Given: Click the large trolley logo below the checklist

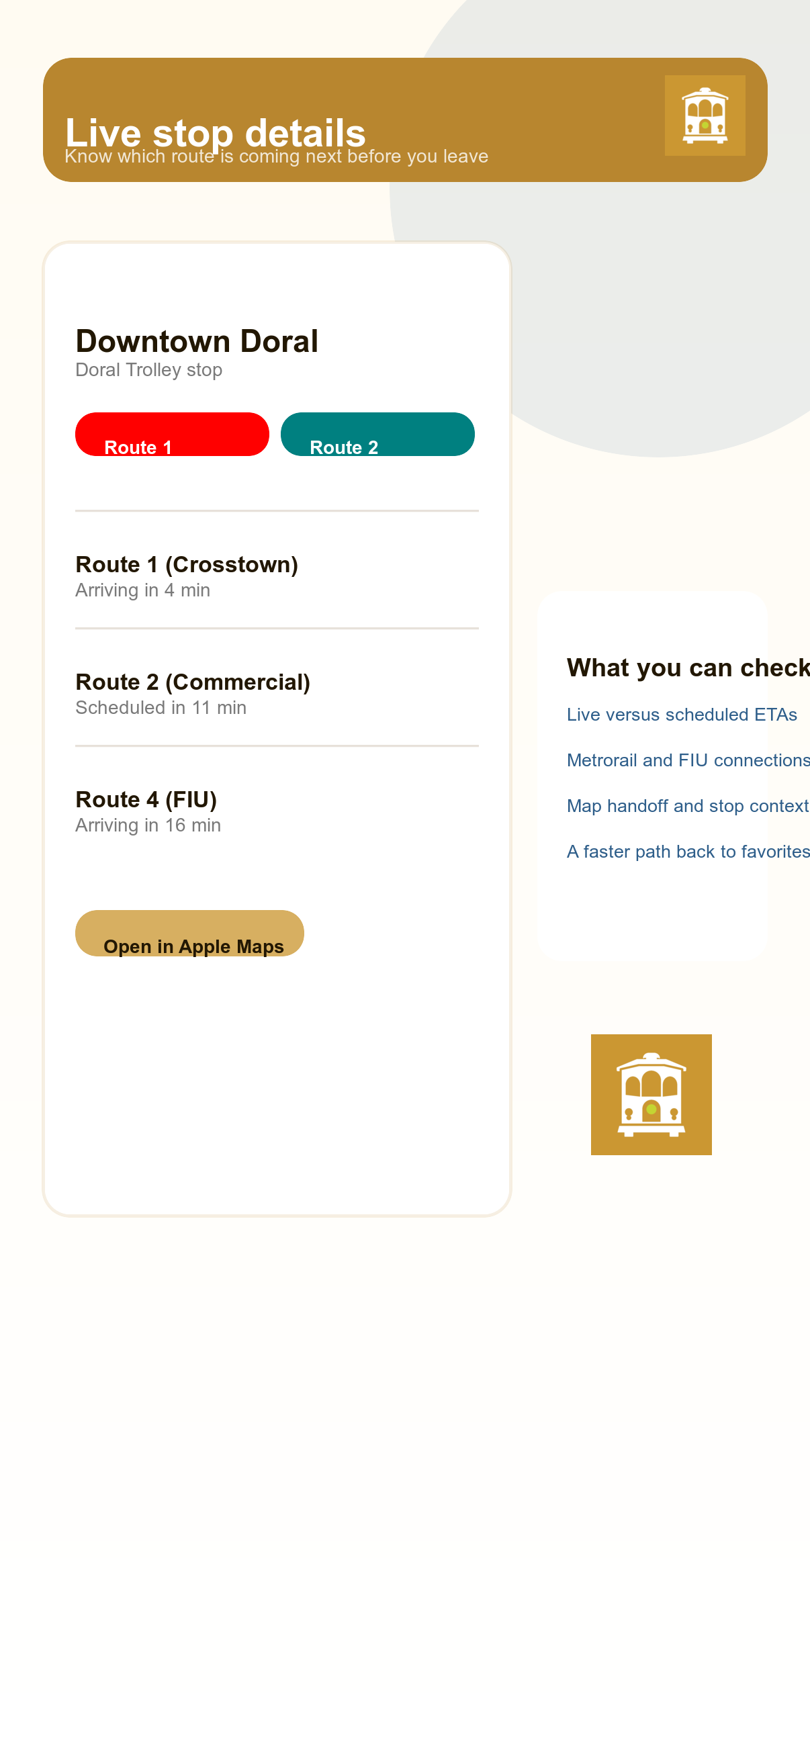Looking at the screenshot, I should click(x=651, y=1095).
